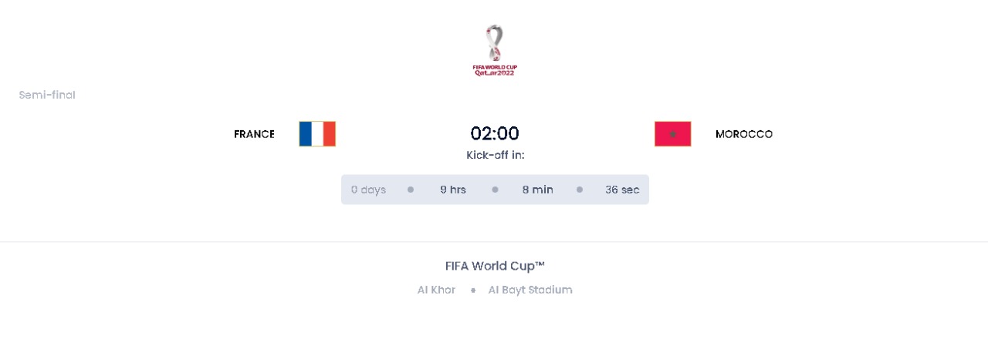Click the Morocco flag icon
This screenshot has width=988, height=346.
673,133
